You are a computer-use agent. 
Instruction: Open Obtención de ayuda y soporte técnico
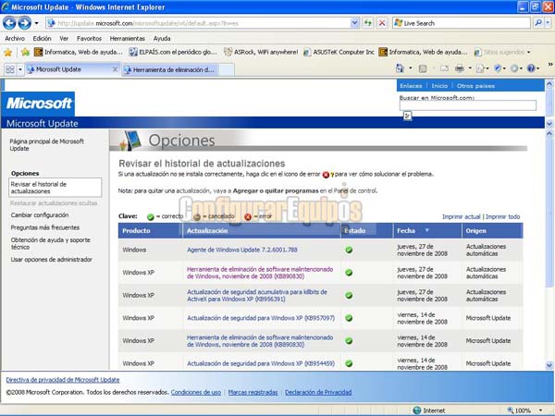50,243
